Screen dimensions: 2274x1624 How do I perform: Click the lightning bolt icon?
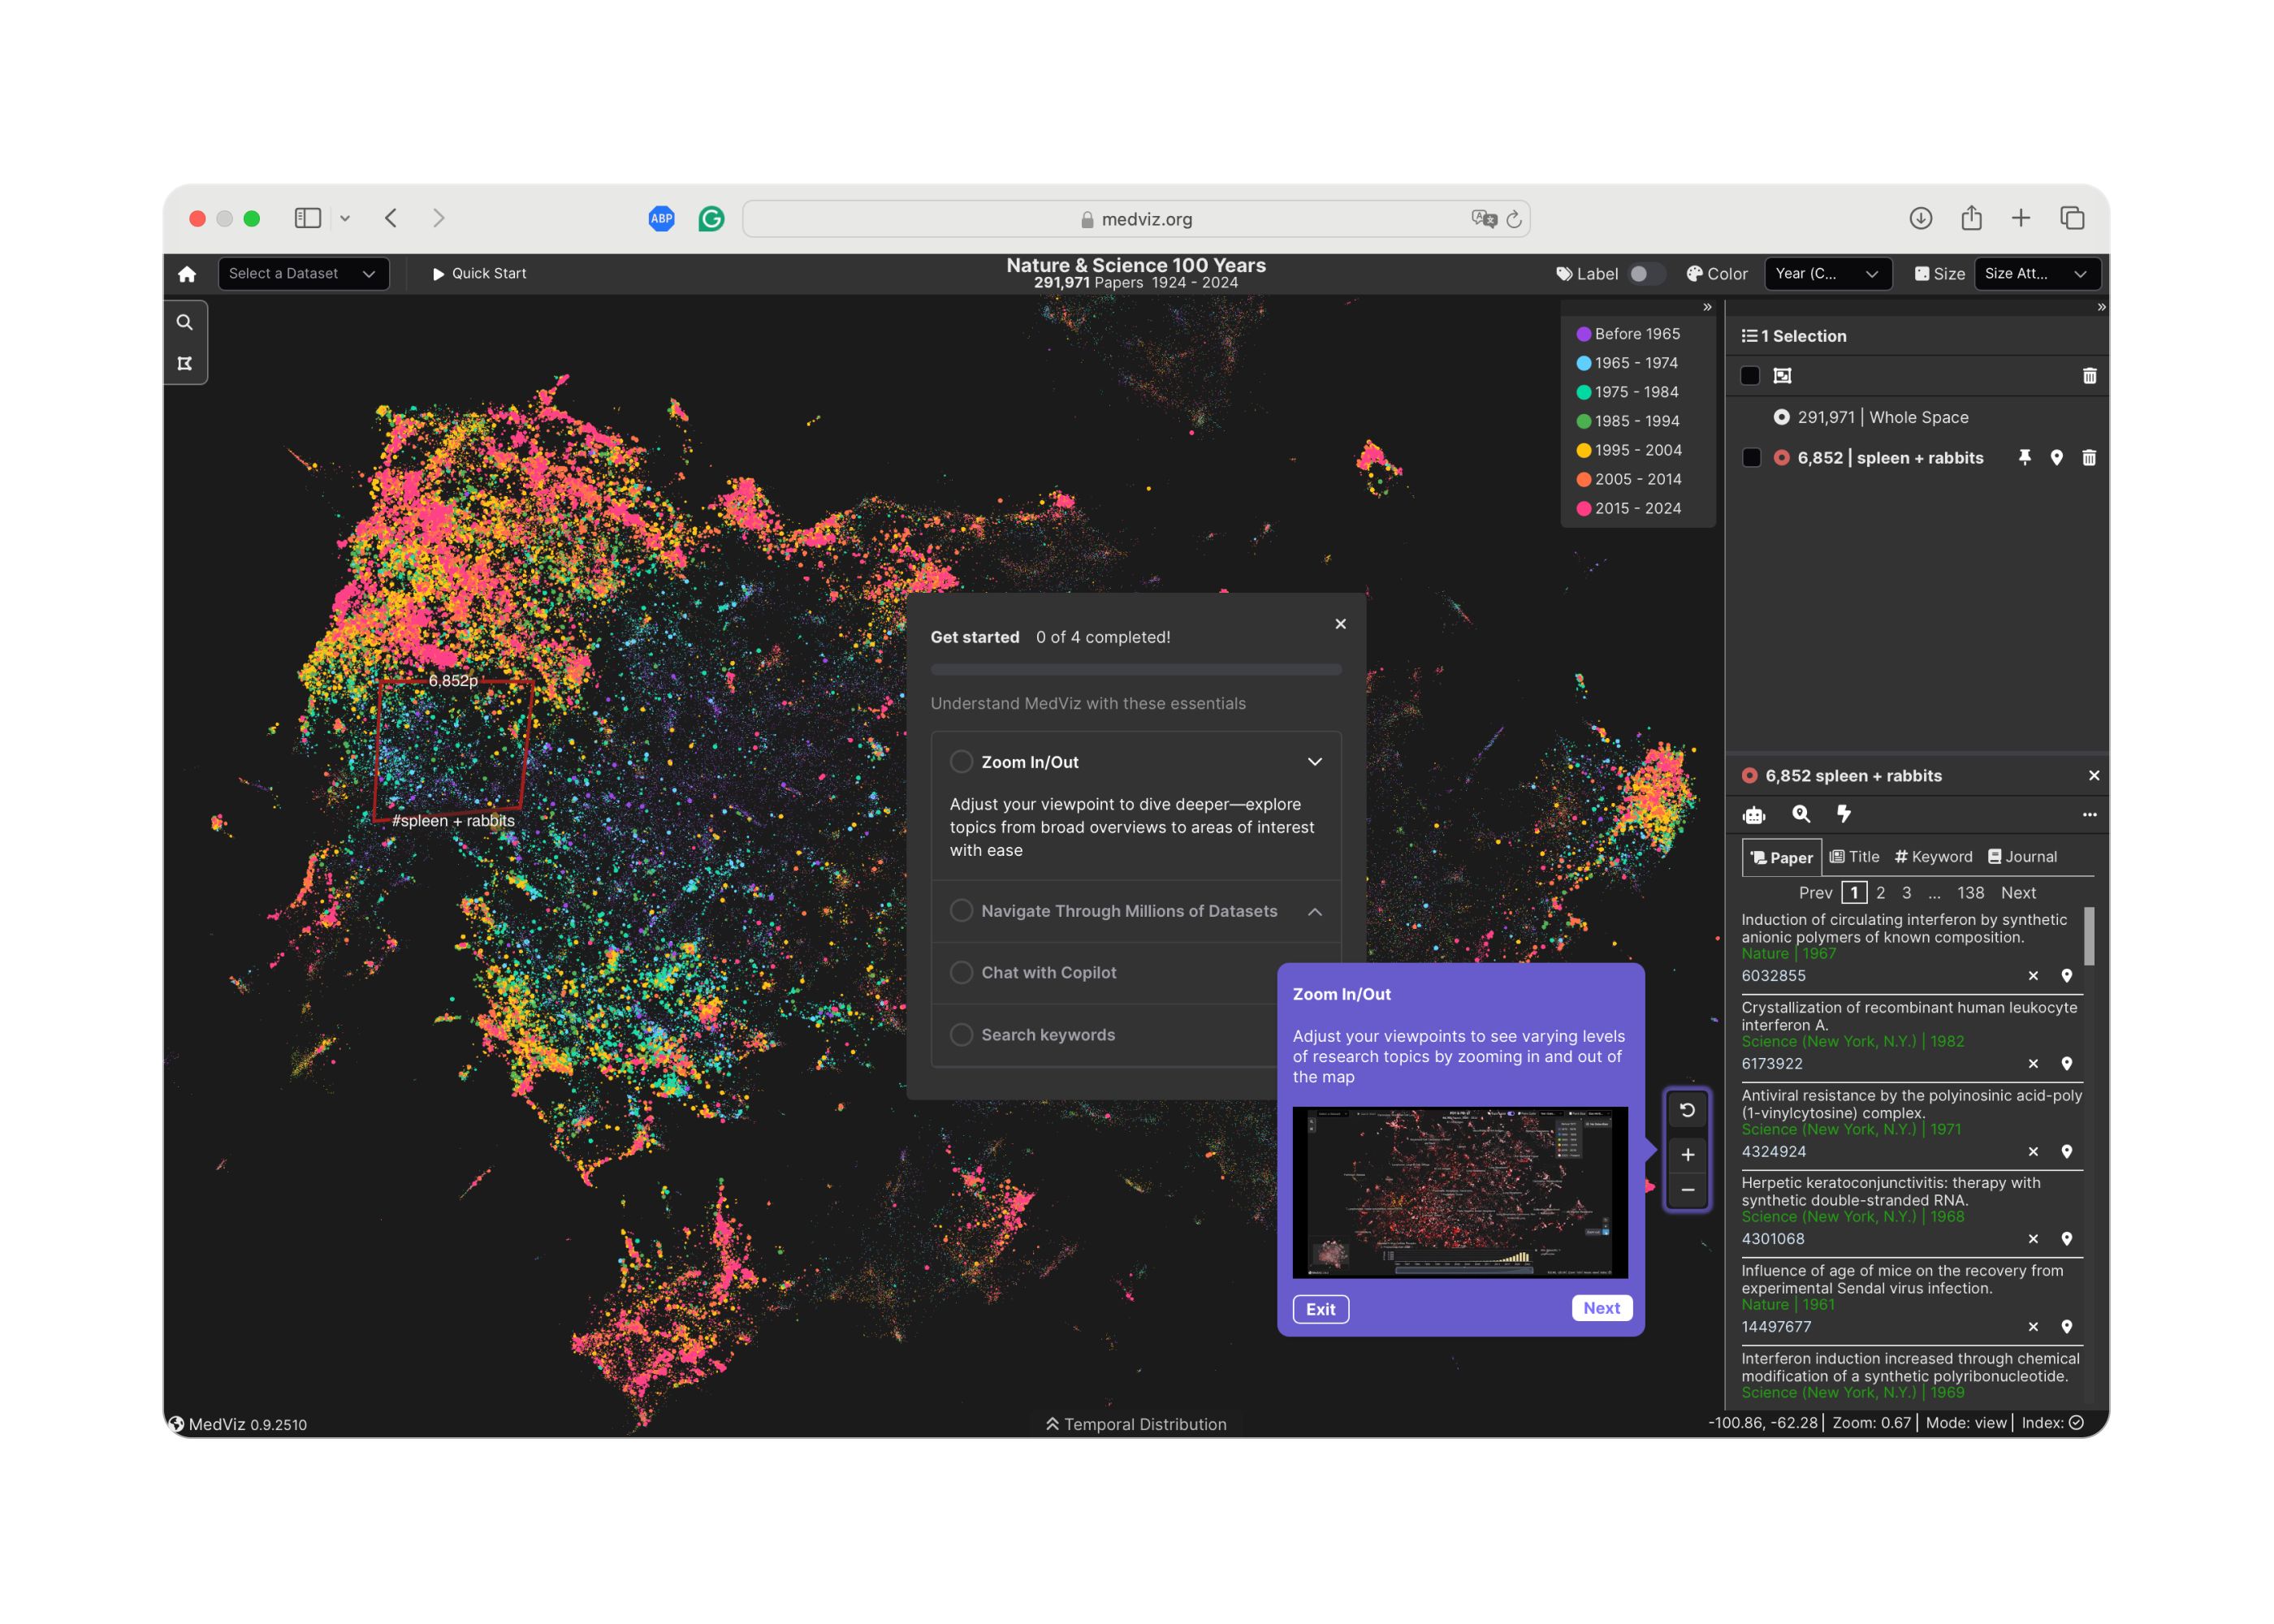(1844, 814)
